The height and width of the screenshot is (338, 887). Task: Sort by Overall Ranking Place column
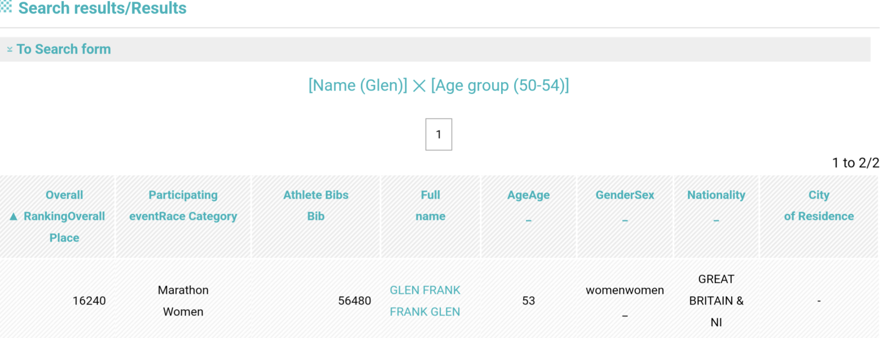pos(64,216)
